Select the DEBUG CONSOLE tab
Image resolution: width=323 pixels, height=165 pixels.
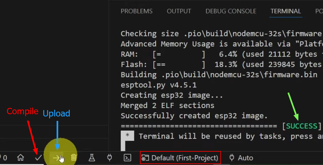click(231, 11)
